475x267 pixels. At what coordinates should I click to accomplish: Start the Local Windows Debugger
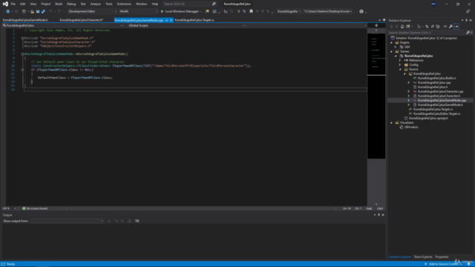[x=181, y=12]
